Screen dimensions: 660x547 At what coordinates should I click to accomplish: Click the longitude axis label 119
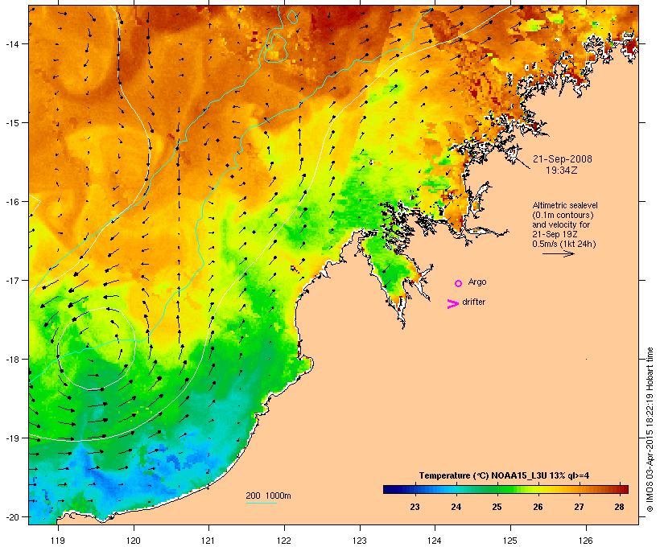[58, 541]
